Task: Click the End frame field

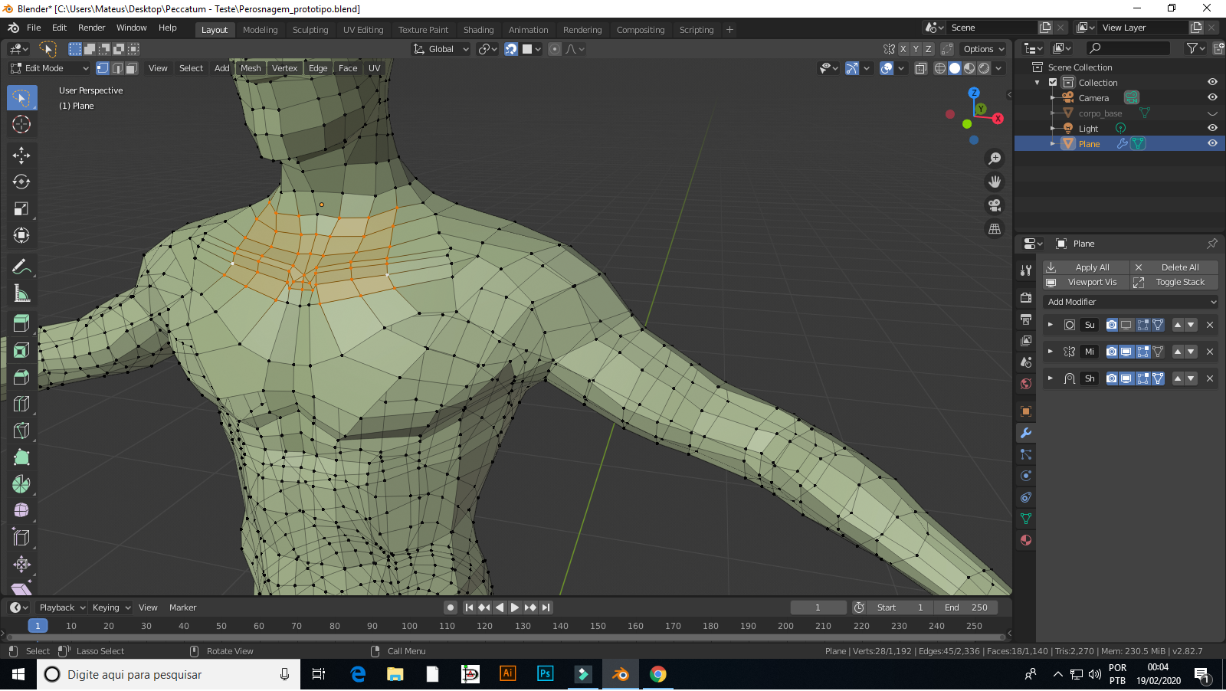Action: coord(966,607)
